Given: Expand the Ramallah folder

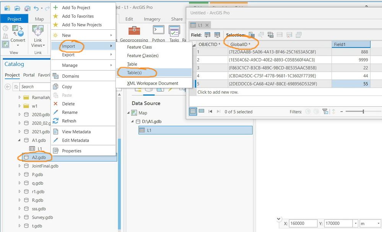Looking at the screenshot, I should pos(20,97).
